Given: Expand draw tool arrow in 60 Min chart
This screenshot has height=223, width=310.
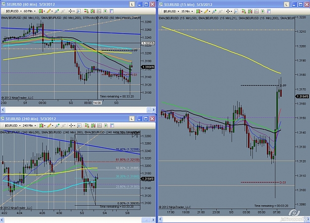Looking at the screenshot, I should click(52, 11).
